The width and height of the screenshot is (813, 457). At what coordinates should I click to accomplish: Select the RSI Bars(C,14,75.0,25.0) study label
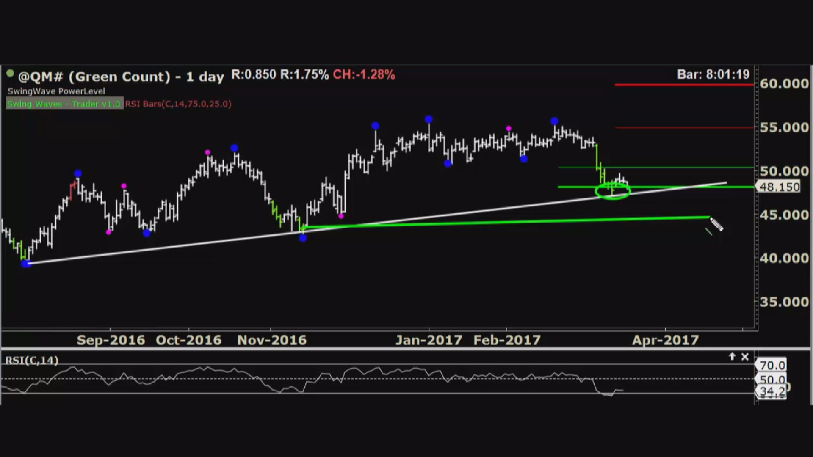[x=178, y=104]
